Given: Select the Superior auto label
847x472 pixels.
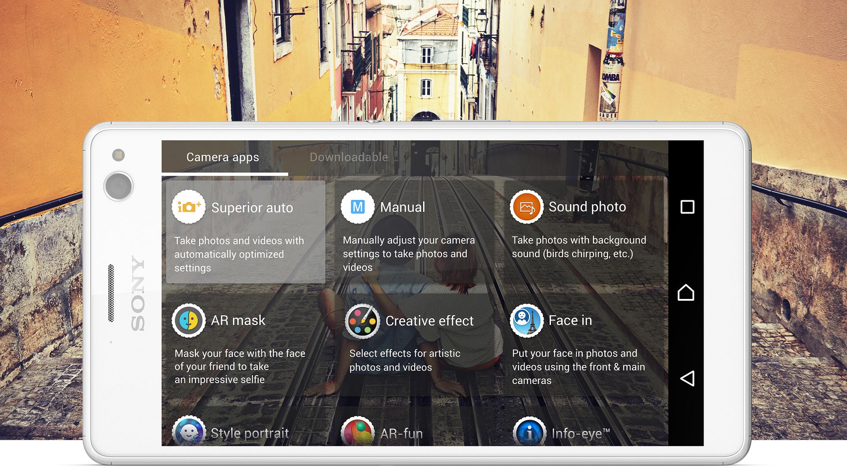Looking at the screenshot, I should [x=252, y=207].
